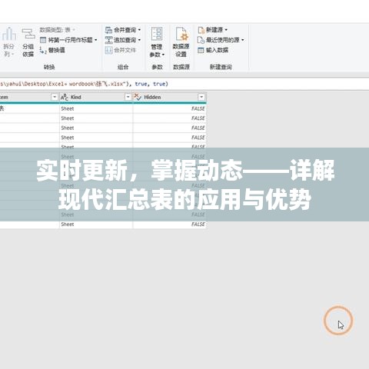Expand 最近使用的源 dropdown
369x369 pixels.
[242, 40]
